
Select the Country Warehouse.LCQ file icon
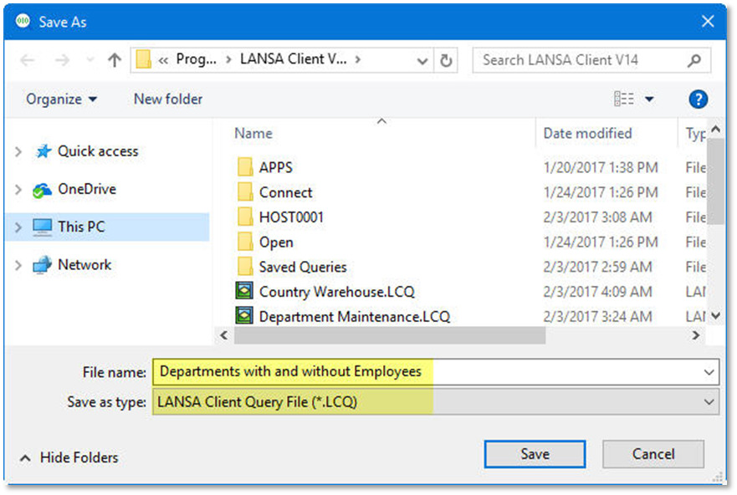tap(244, 292)
